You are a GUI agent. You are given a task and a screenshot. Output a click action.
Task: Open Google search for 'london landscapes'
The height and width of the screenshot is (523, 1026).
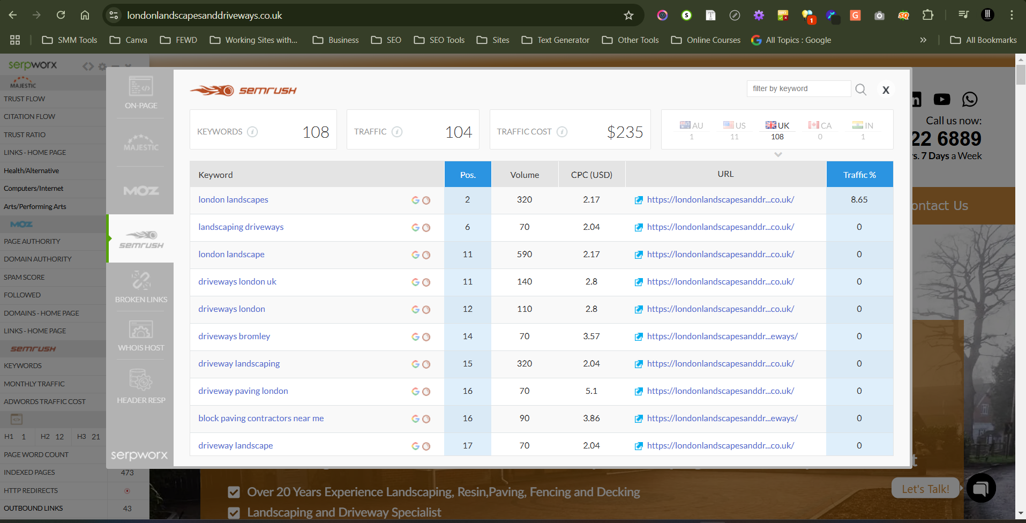tap(415, 200)
